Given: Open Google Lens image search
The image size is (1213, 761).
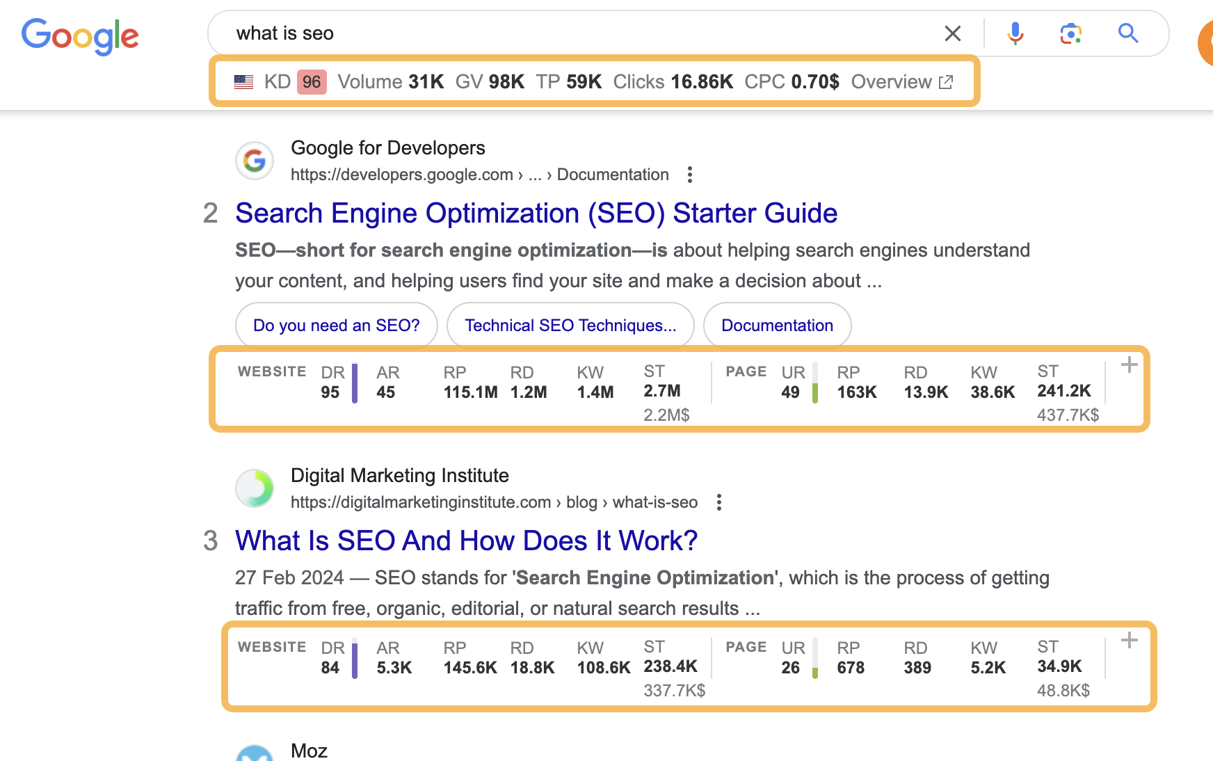Looking at the screenshot, I should [1071, 33].
